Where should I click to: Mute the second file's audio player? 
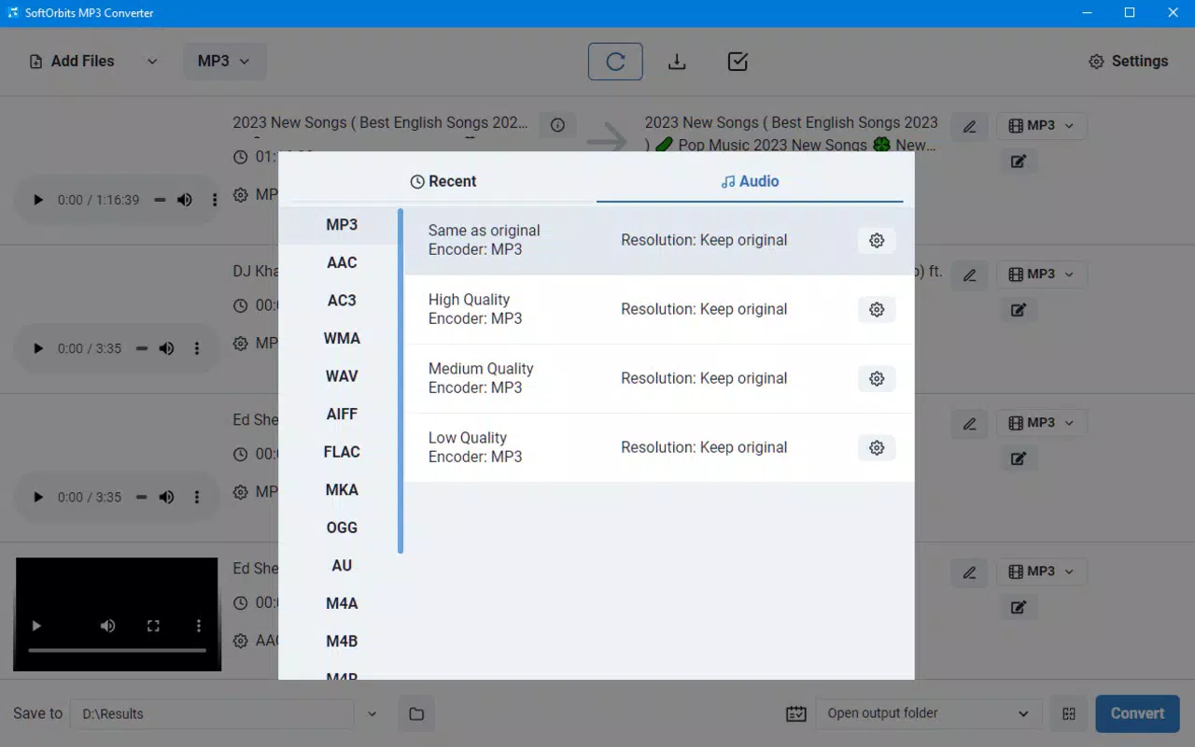tap(166, 348)
